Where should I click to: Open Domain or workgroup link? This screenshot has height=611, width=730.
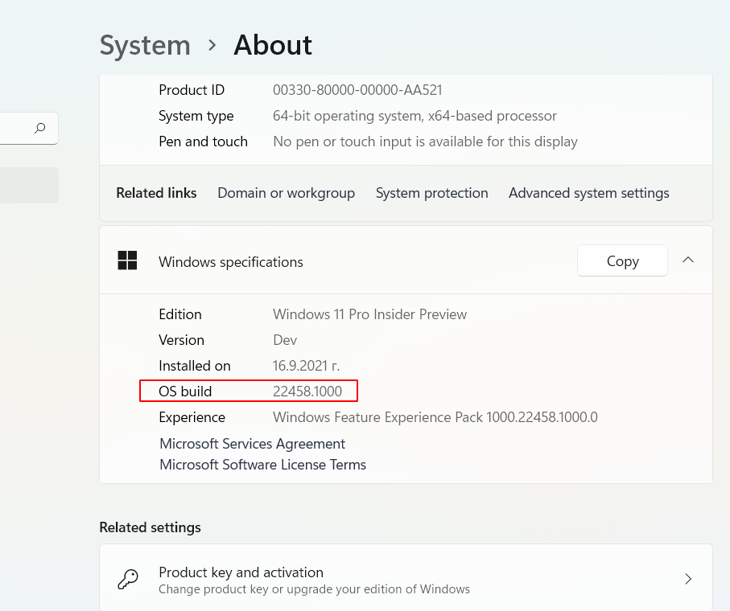(x=287, y=193)
